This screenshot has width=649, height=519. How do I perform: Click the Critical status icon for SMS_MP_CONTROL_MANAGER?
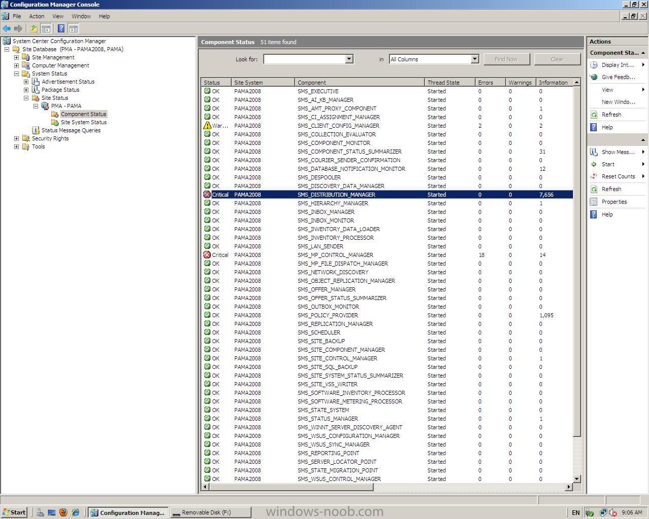pyautogui.click(x=207, y=255)
